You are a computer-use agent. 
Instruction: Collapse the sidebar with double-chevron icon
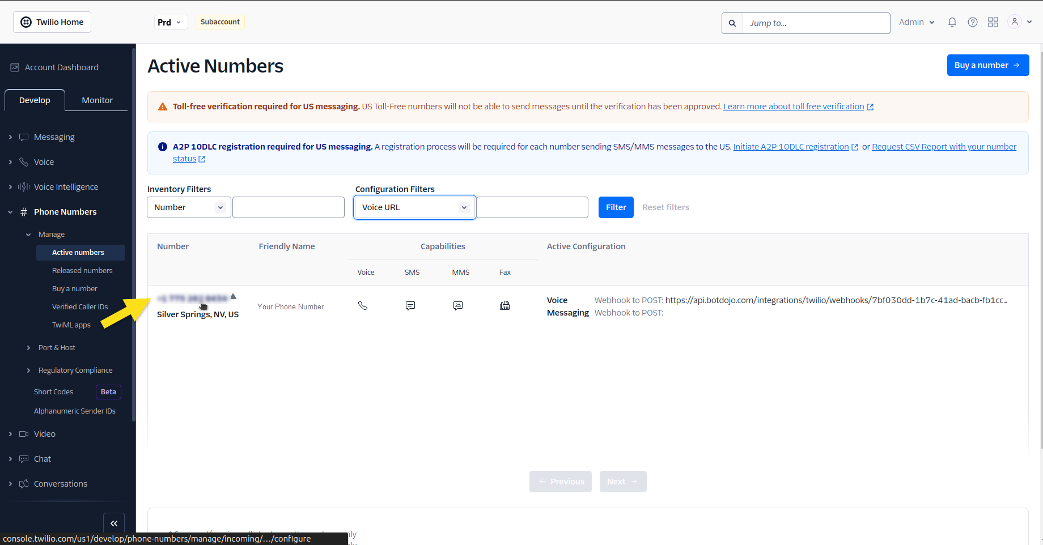coord(114,523)
